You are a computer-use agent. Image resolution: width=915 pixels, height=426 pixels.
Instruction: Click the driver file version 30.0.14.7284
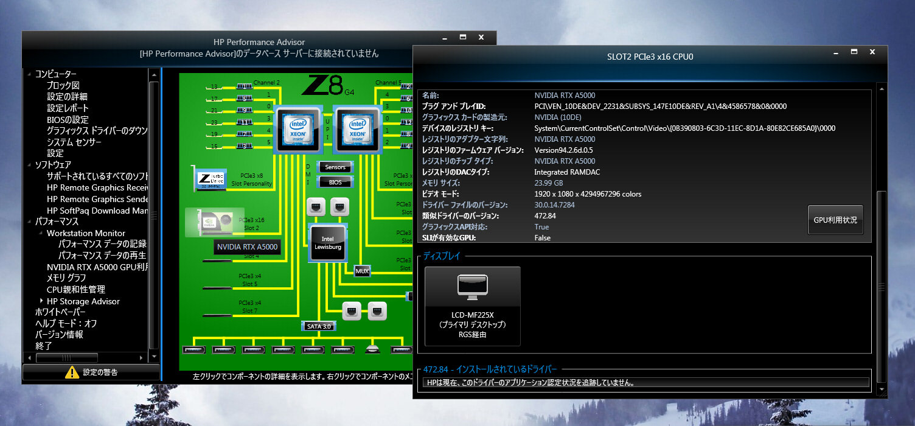[x=554, y=205]
